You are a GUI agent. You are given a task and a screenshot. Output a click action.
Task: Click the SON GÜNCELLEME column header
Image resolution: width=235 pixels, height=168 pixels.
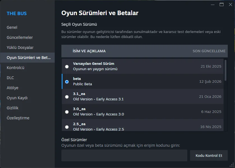[x=209, y=51]
